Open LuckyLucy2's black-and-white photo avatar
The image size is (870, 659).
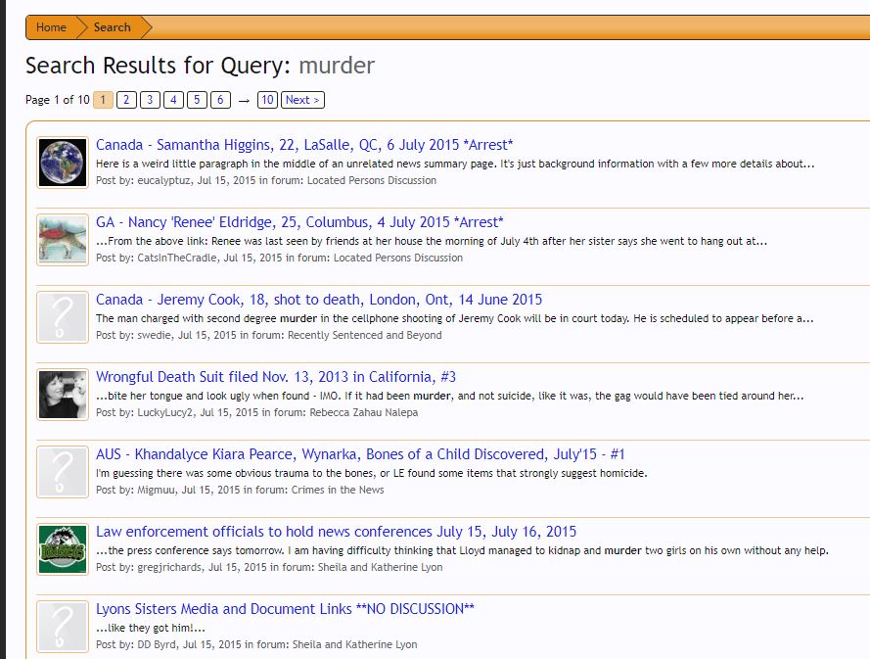coord(63,395)
